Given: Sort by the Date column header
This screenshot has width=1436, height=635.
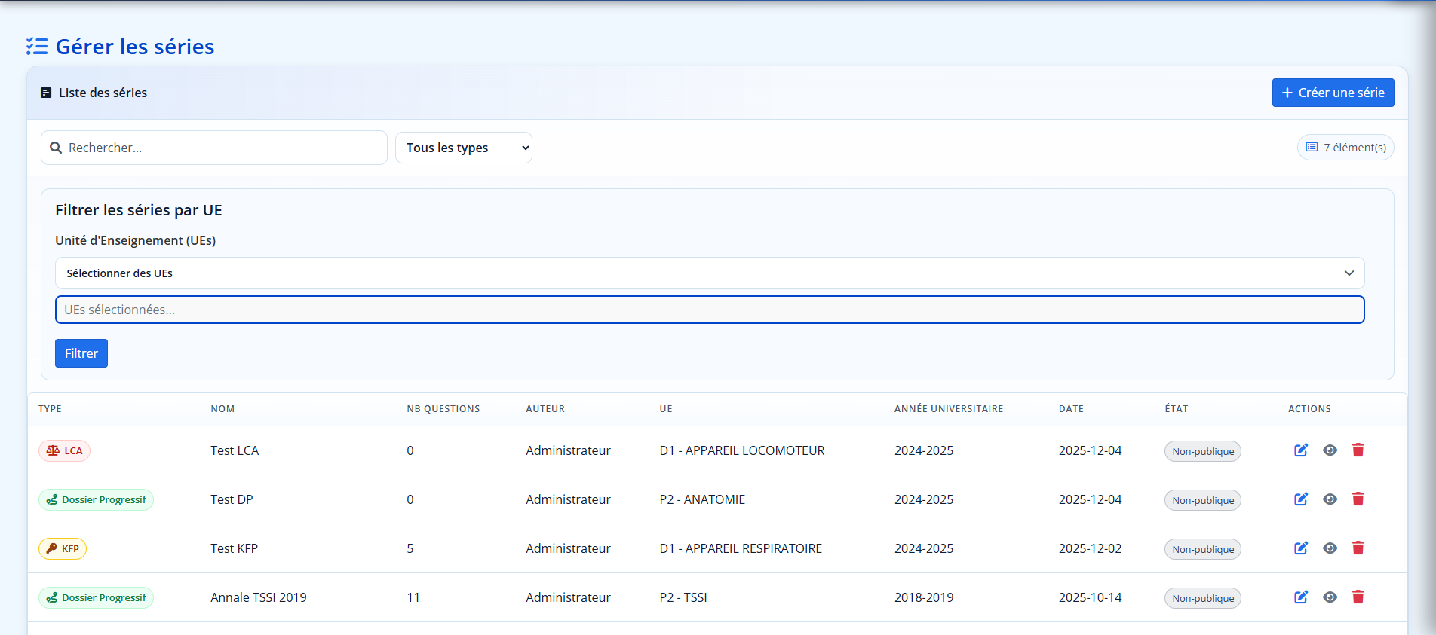Looking at the screenshot, I should 1070,409.
